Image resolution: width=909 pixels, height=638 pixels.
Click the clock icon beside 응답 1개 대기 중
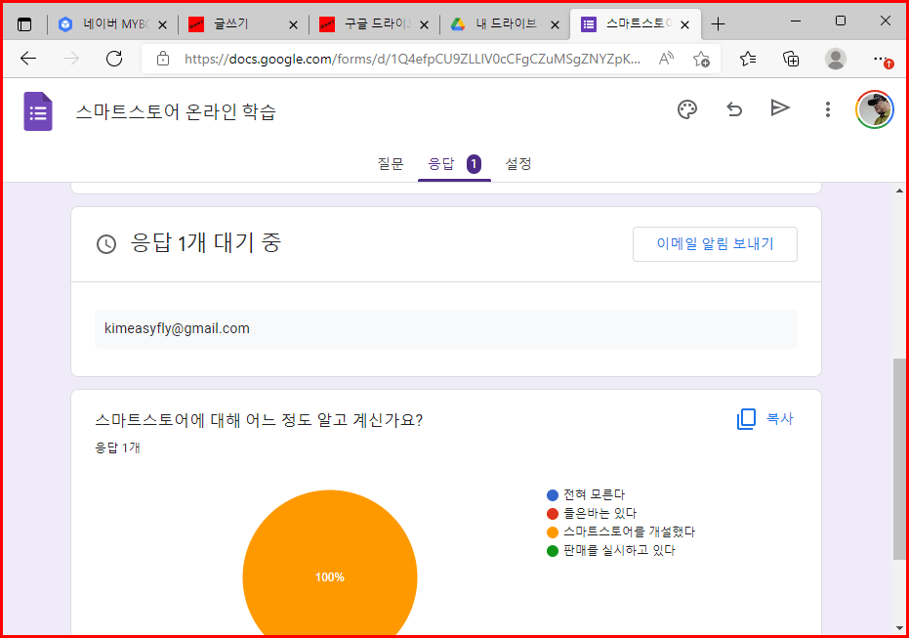tap(106, 244)
